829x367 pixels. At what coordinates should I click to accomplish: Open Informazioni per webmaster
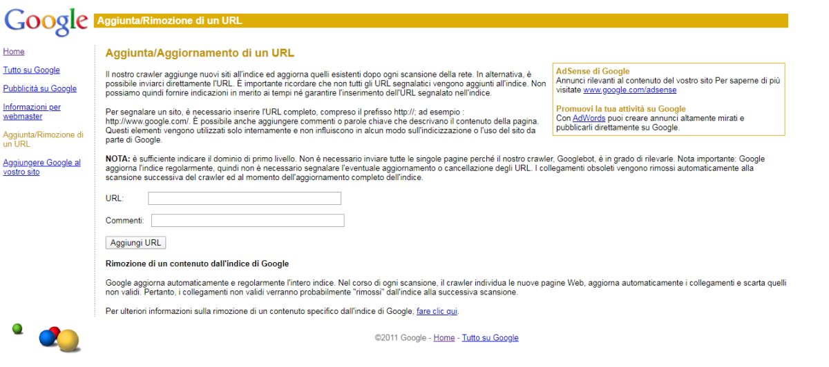click(x=32, y=112)
